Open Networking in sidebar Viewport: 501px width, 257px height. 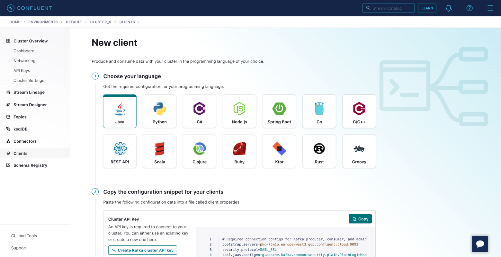click(24, 61)
